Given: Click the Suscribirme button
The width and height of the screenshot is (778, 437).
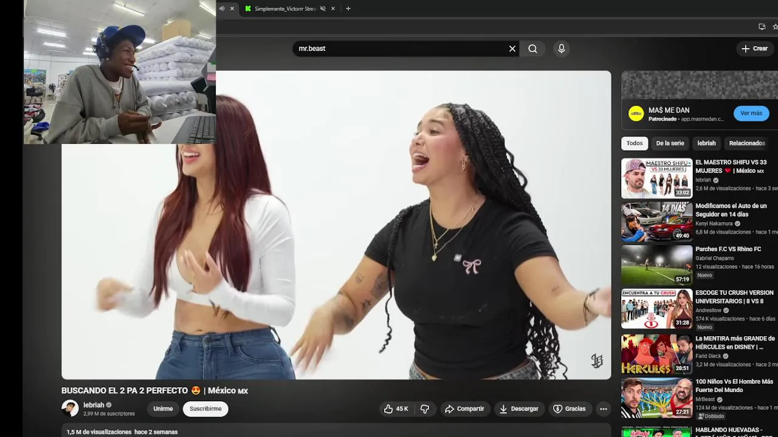Looking at the screenshot, I should point(205,409).
